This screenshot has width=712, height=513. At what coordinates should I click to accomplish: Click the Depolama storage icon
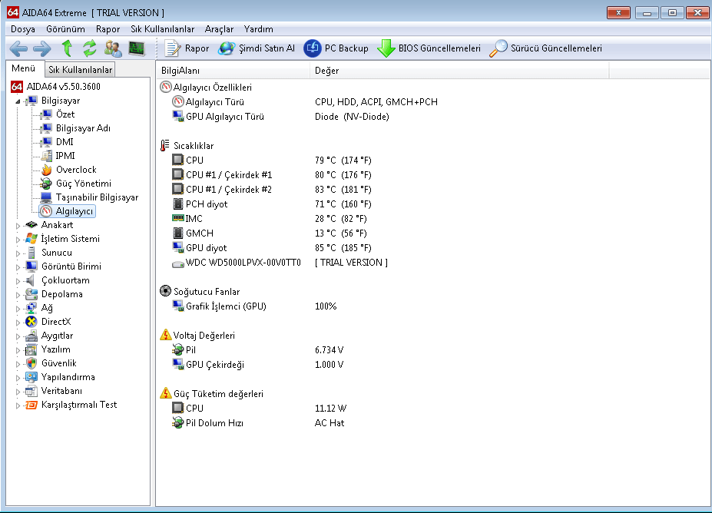click(31, 294)
